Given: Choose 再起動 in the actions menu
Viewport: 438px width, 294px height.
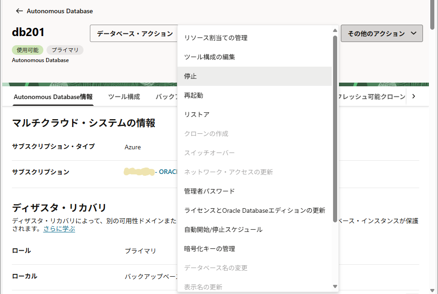Looking at the screenshot, I should [255, 95].
